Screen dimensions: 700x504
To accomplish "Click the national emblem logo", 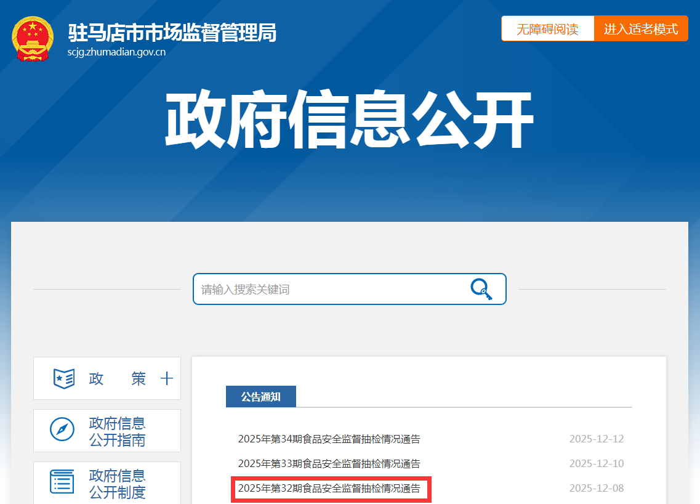I will click(x=33, y=39).
